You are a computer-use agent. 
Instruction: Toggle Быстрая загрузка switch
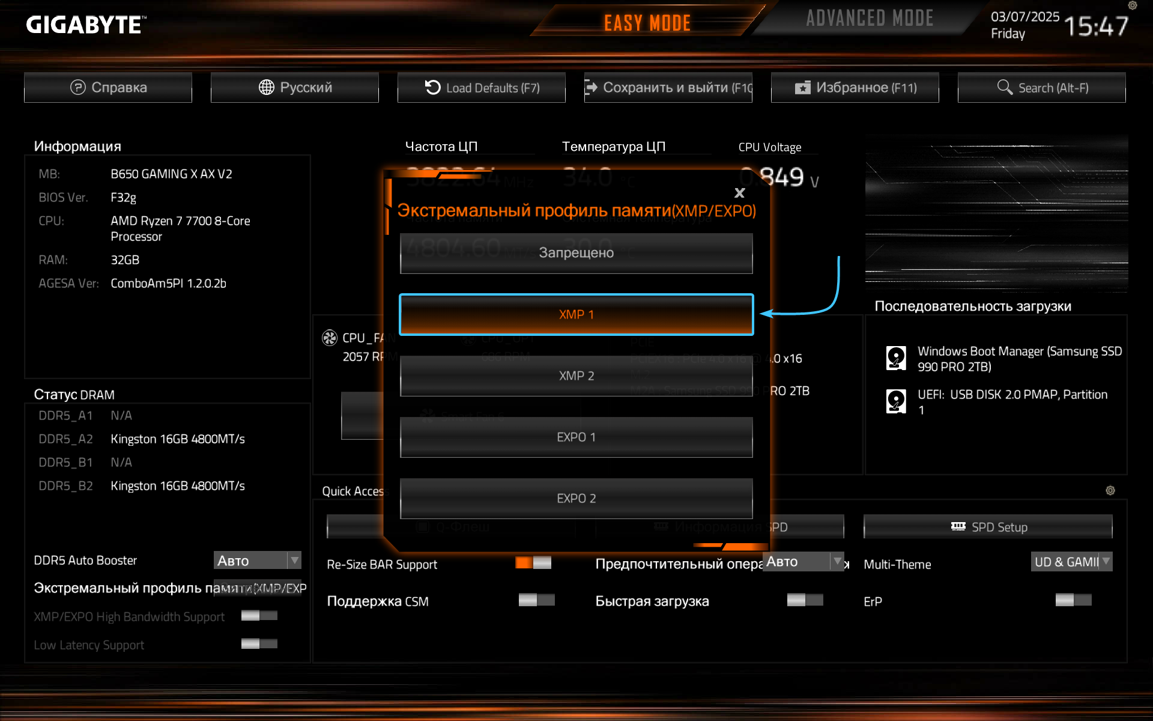point(805,600)
